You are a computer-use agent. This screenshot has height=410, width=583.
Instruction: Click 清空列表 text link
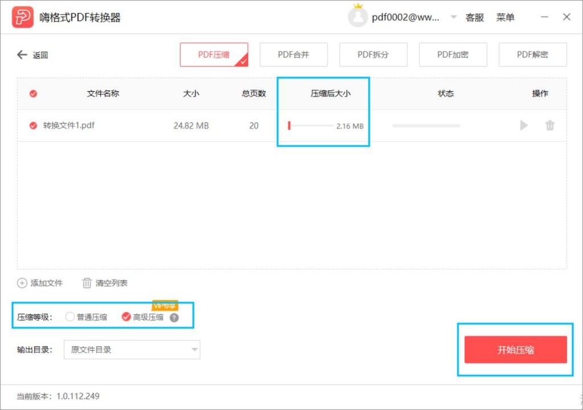pos(112,283)
